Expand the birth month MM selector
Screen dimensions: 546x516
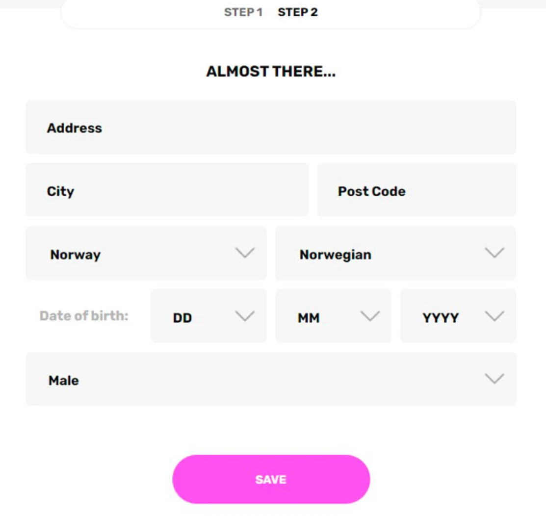pos(333,316)
